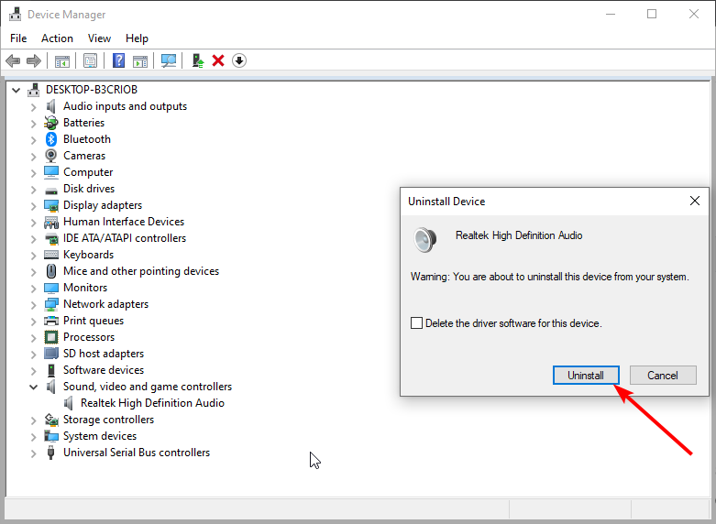Open the blue Help question-mark icon
Image resolution: width=716 pixels, height=524 pixels.
pos(119,60)
